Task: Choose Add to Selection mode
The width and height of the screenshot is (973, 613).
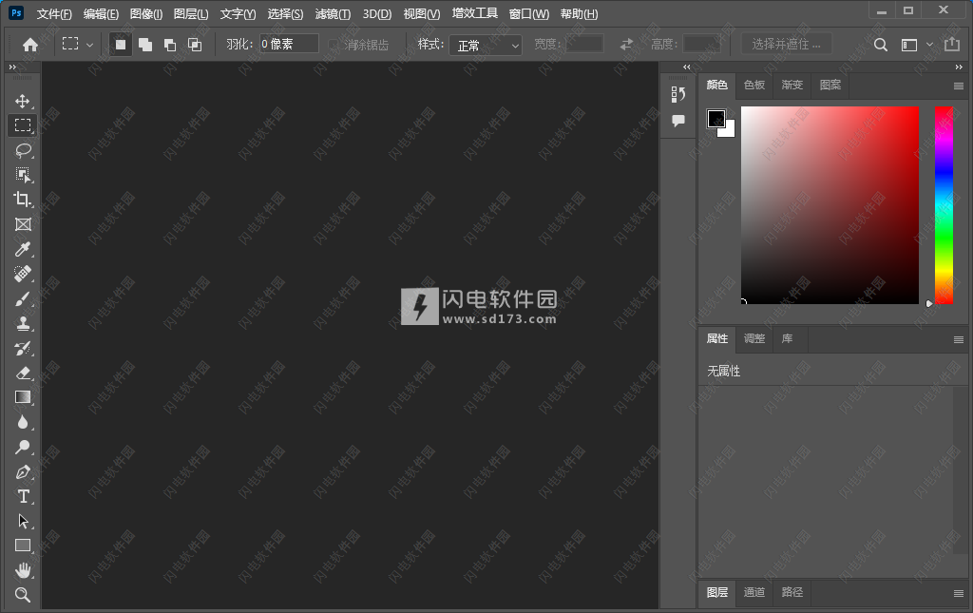Action: click(x=145, y=45)
